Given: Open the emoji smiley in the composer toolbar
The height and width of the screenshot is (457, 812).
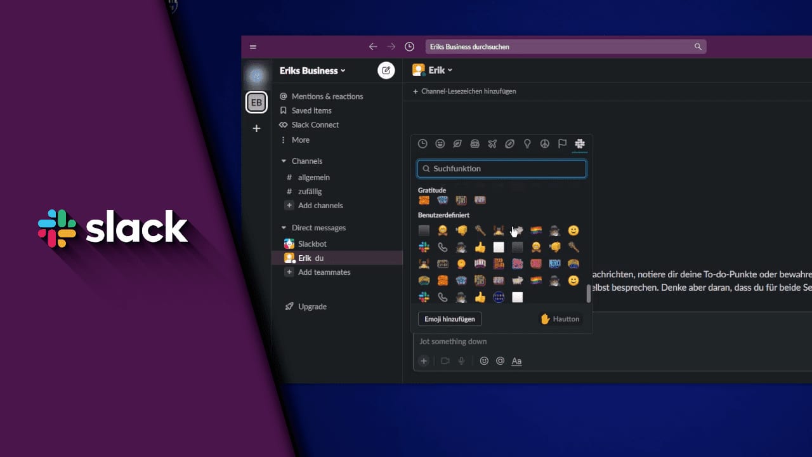Looking at the screenshot, I should pyautogui.click(x=484, y=361).
